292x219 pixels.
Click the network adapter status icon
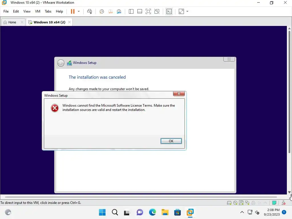point(247,203)
